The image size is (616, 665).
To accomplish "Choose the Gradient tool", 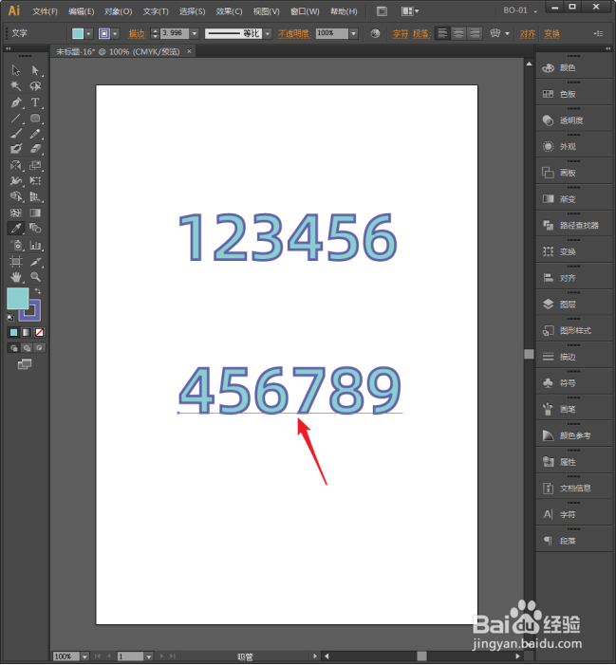I will (x=35, y=212).
